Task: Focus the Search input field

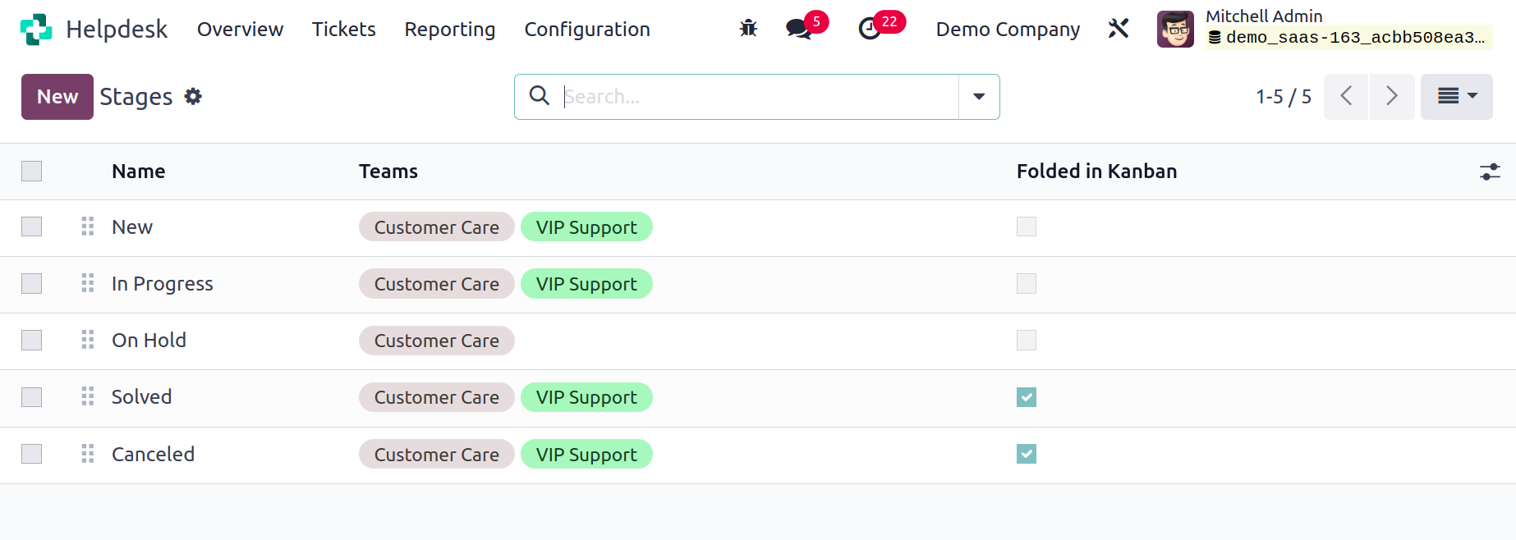Action: [x=756, y=97]
